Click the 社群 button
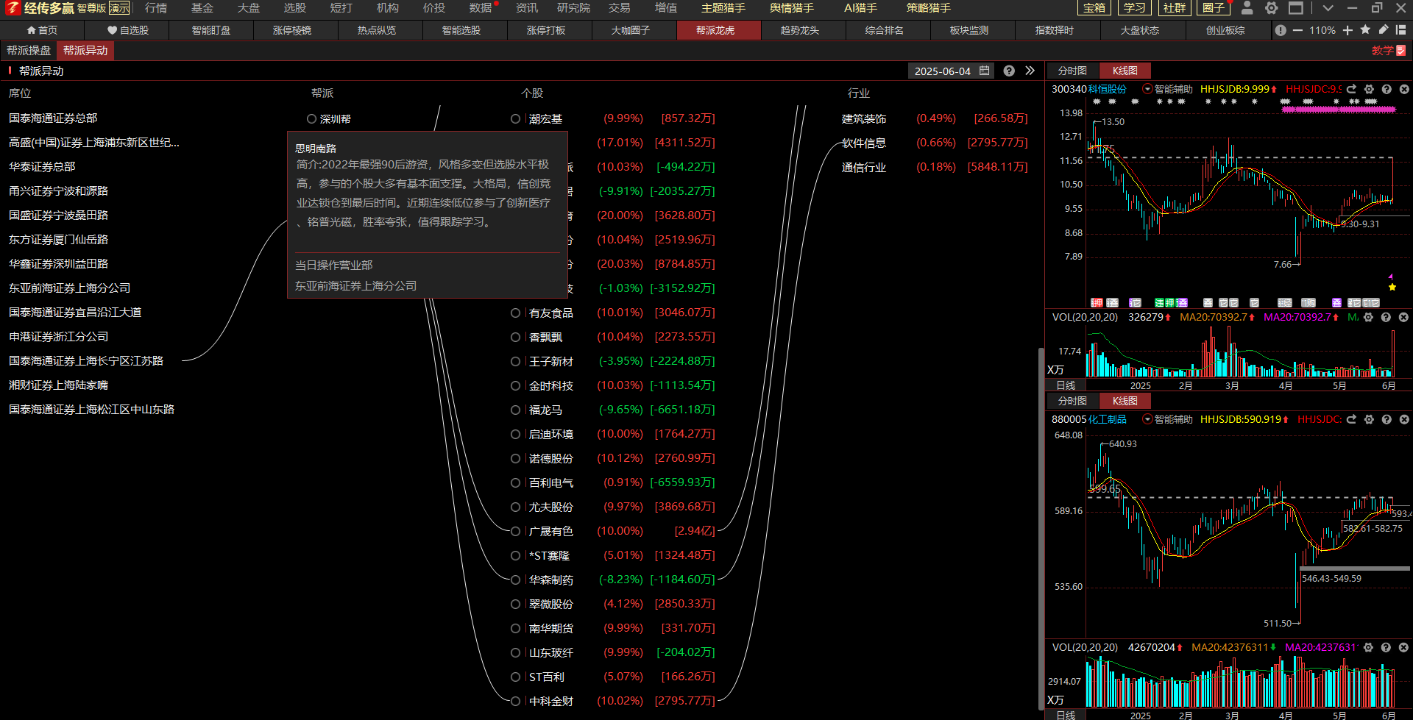This screenshot has width=1413, height=720. click(1174, 8)
